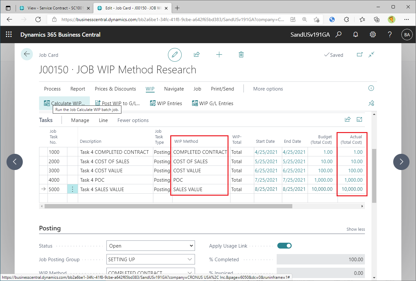Viewport: 416px width, 281px height.
Task: Click the edit pencil on the Job Card
Action: point(175,55)
